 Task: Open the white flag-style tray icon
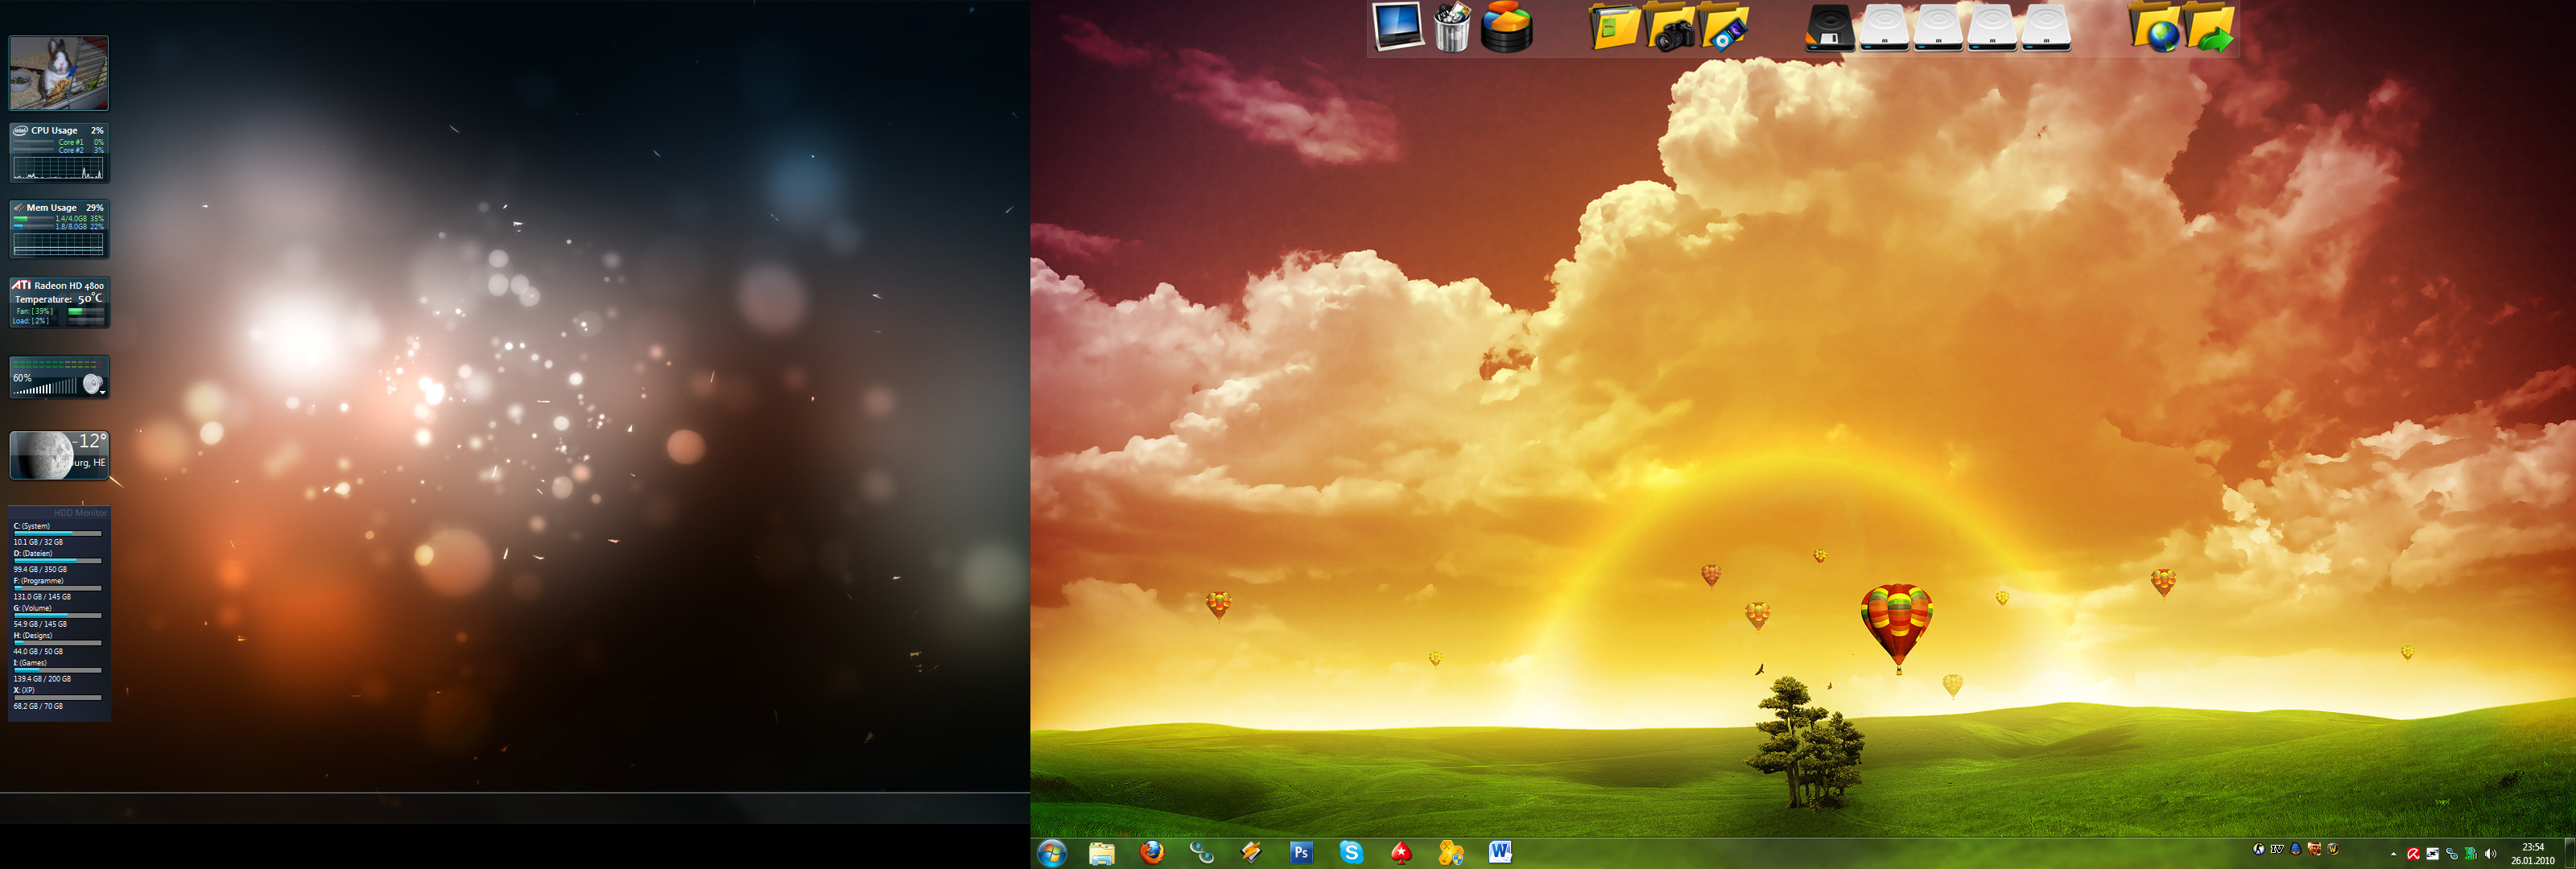[2433, 854]
